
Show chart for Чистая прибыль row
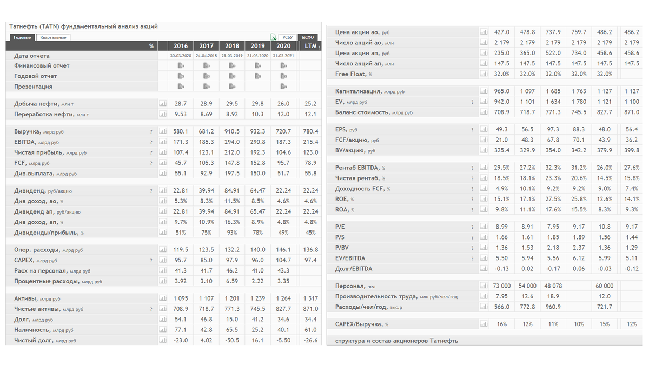162,152
